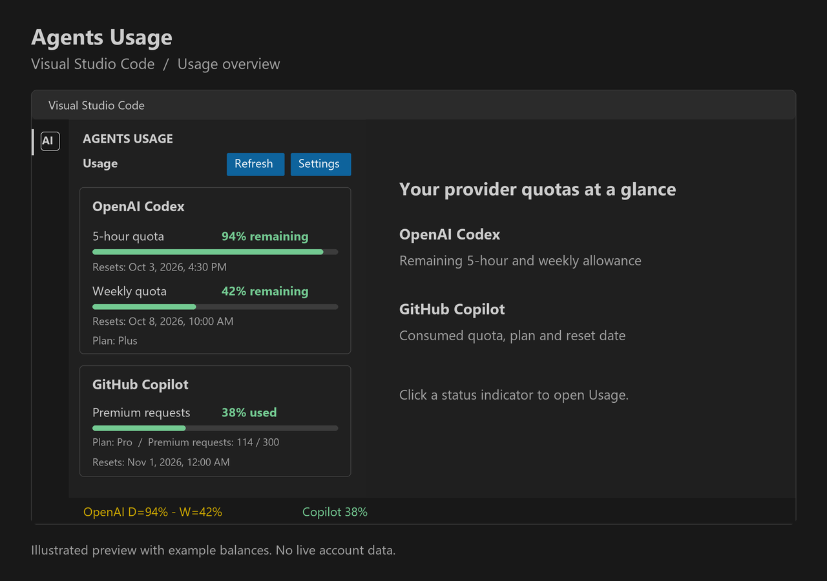Select the OpenAI Codex card title
This screenshot has height=581, width=827.
pos(138,207)
